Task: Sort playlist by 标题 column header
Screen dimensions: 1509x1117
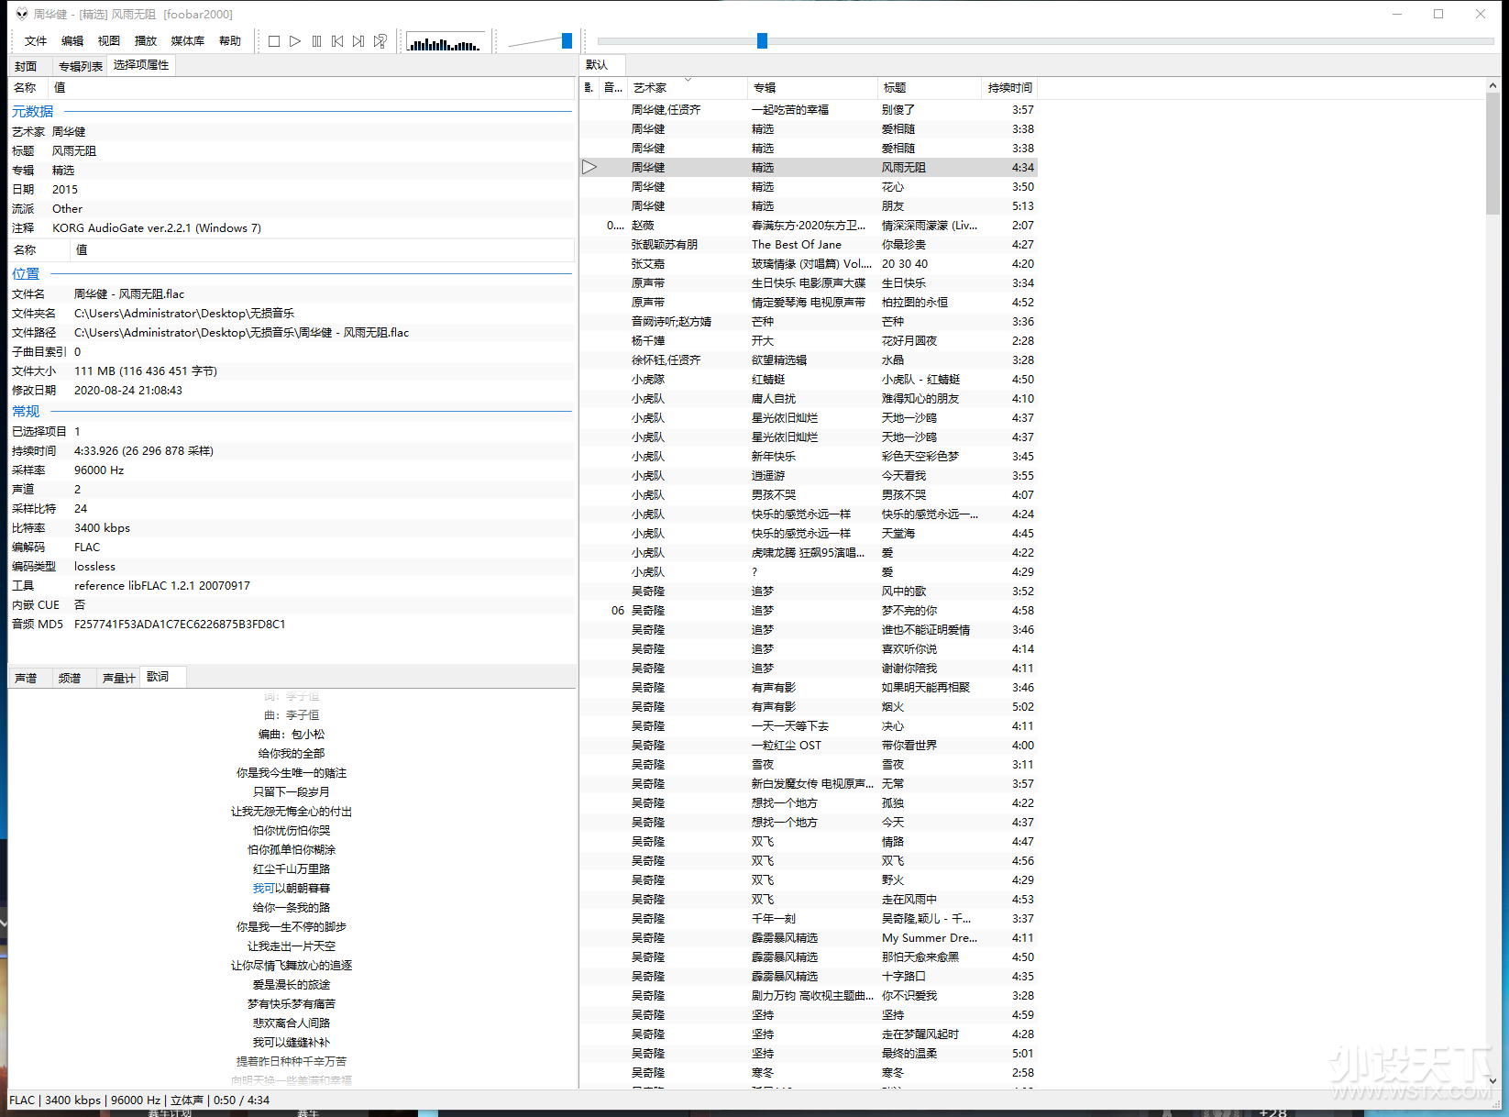Action: [930, 88]
